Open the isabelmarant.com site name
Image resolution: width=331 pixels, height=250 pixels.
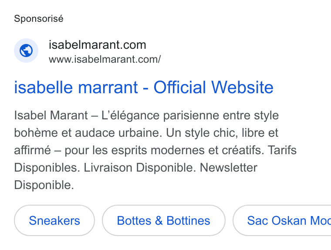[97, 45]
